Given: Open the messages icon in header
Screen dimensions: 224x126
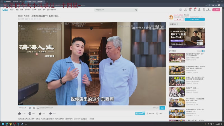Looking at the screenshot, I should point(190,10).
